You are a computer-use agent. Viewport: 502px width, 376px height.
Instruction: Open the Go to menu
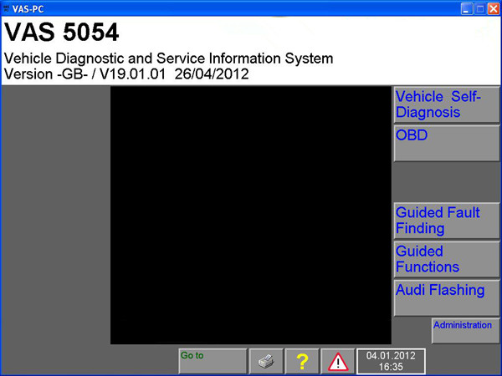pos(213,361)
